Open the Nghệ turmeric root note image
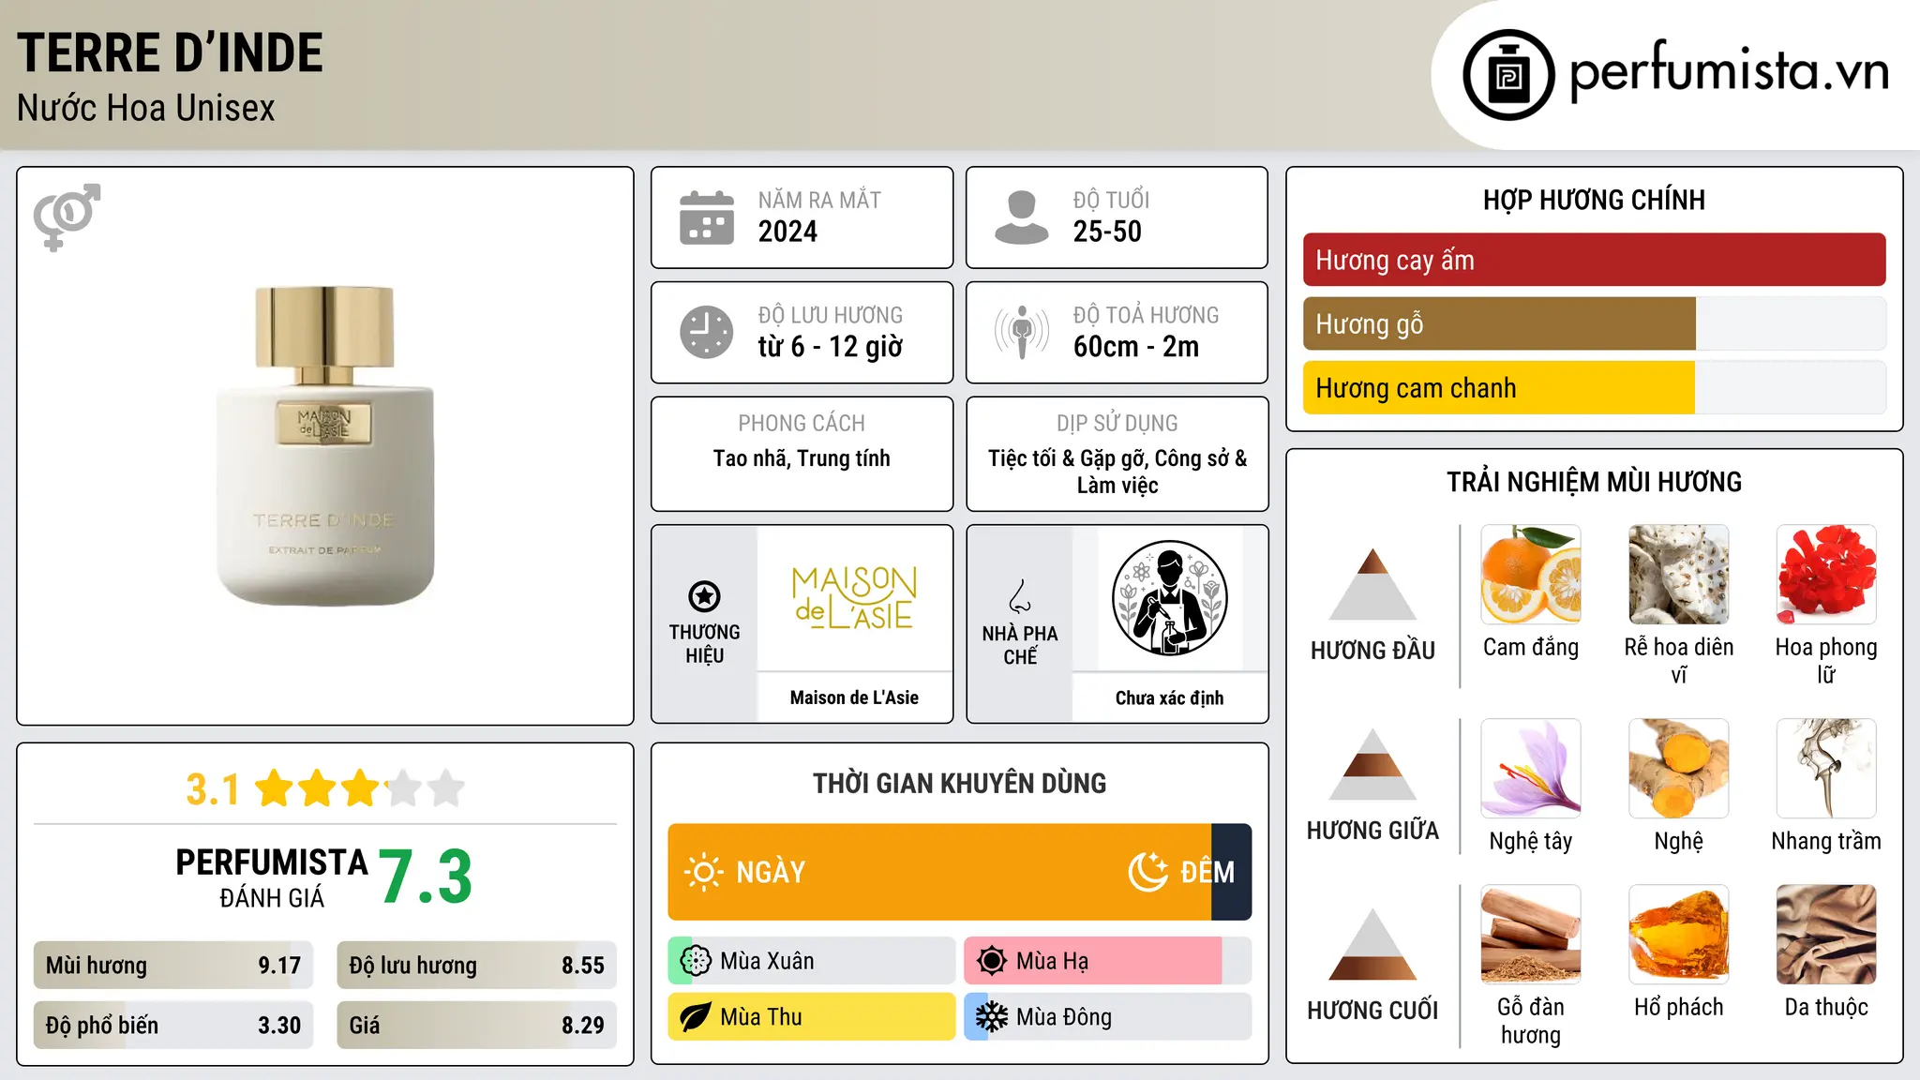The width and height of the screenshot is (1920, 1080). [1679, 769]
